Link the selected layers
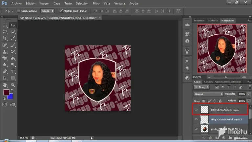 (x=204, y=138)
